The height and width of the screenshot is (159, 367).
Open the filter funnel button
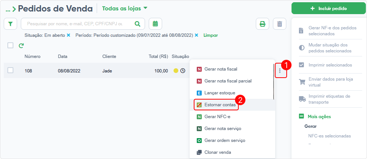coord(10,24)
